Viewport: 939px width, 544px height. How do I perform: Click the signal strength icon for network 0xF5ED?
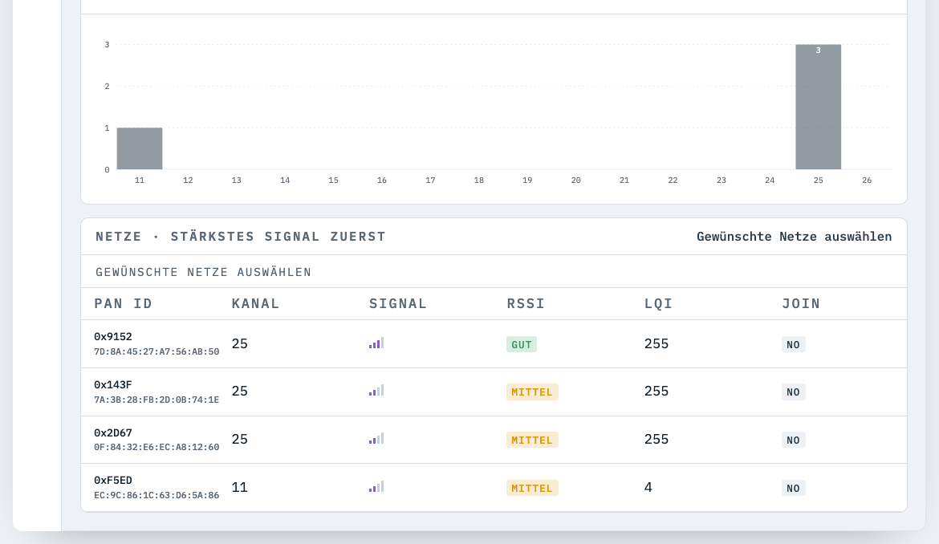[x=376, y=488]
